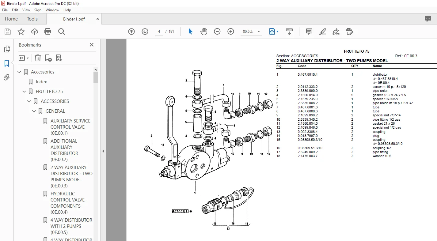437x241 pixels.
Task: Select the FRUTTETO 75 bookmark
Action: 49,92
